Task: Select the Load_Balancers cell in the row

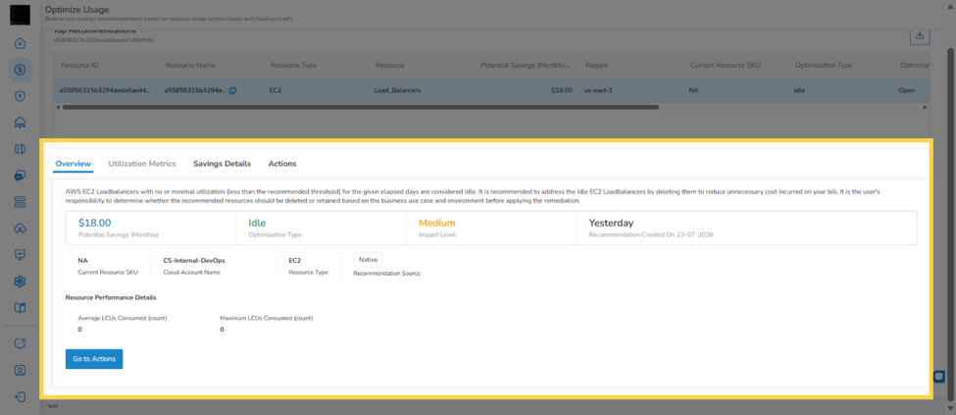Action: coord(397,90)
